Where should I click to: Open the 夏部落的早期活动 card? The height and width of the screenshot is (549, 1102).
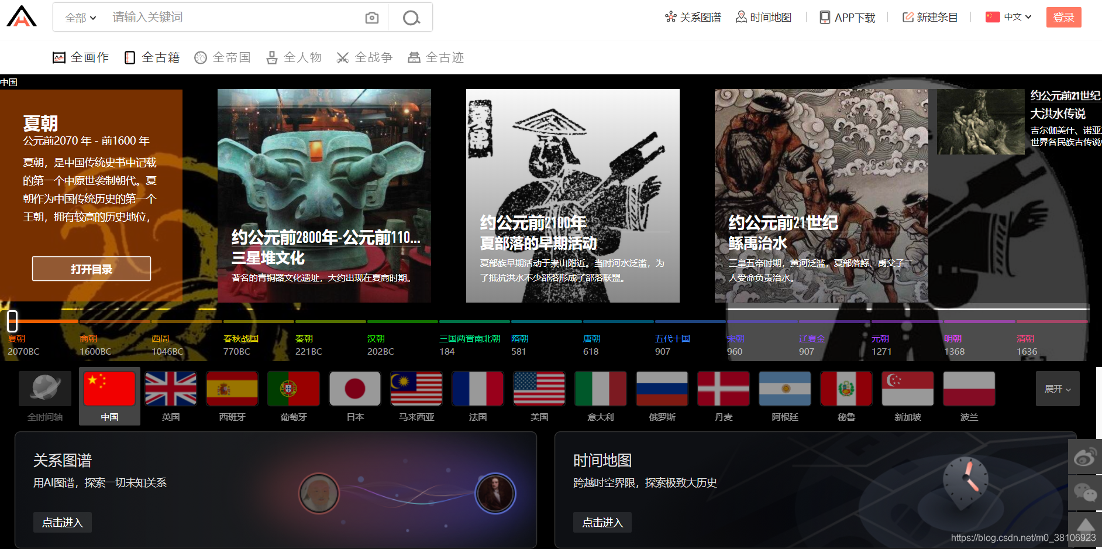[x=573, y=195]
